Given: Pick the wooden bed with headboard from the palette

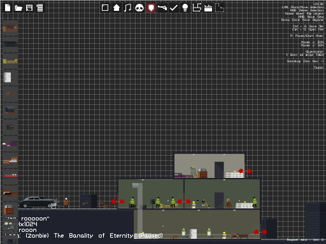Looking at the screenshot, I should pos(10,160).
